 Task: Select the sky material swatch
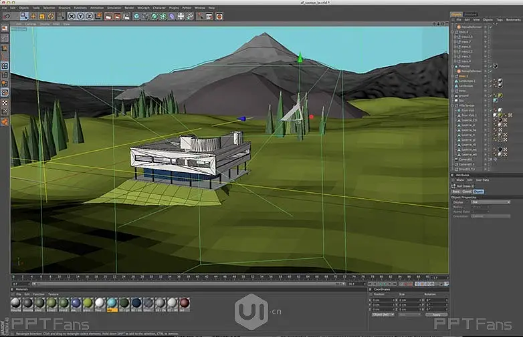click(x=112, y=303)
